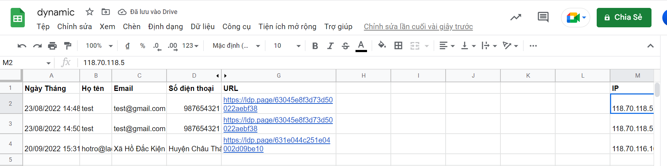The height and width of the screenshot is (166, 667).
Task: Move document using folder icon
Action: (x=106, y=12)
